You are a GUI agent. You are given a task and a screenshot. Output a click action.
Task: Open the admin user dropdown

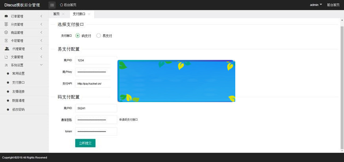(316, 5)
